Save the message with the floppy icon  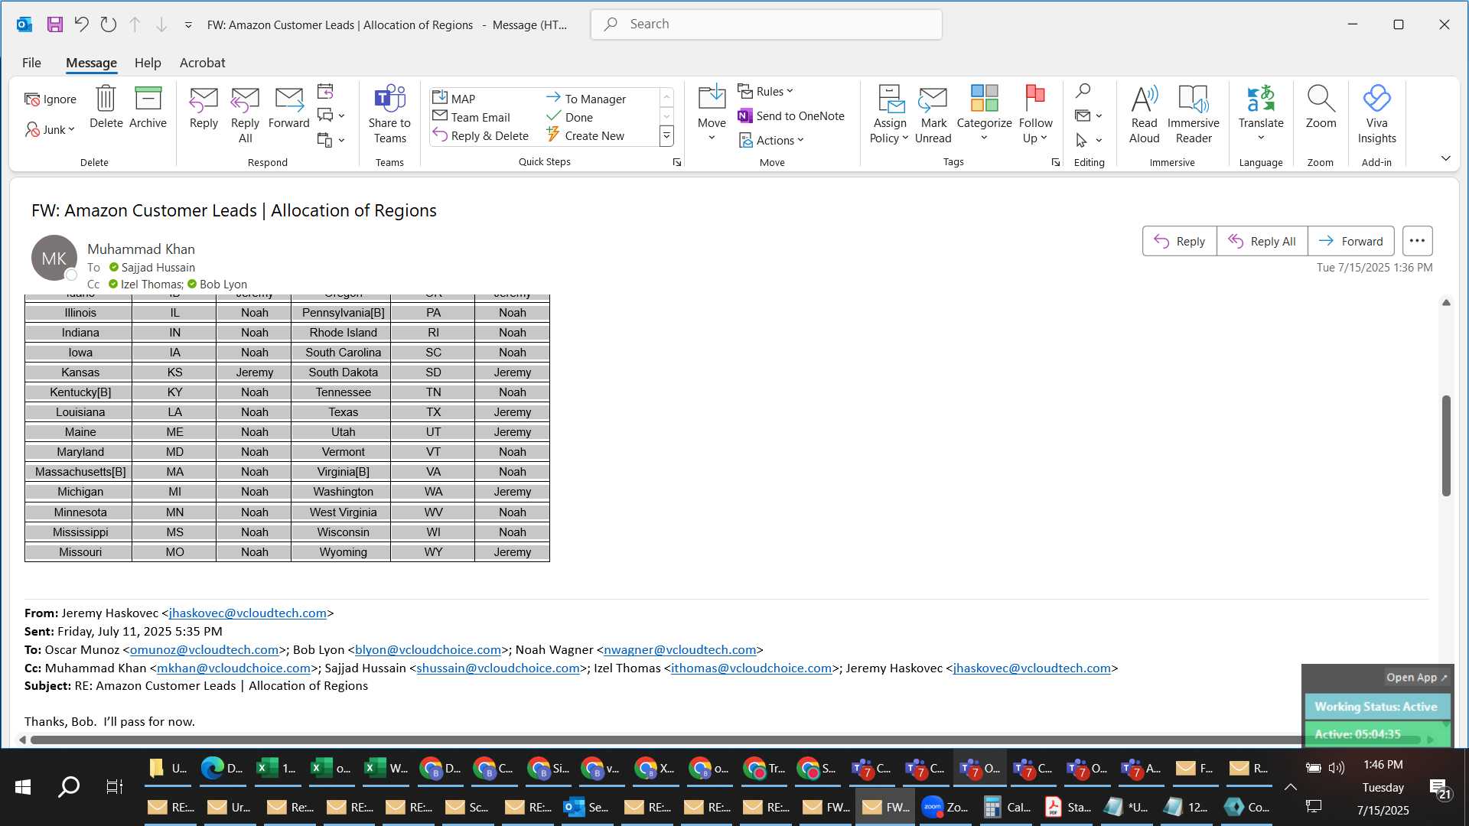[x=54, y=24]
